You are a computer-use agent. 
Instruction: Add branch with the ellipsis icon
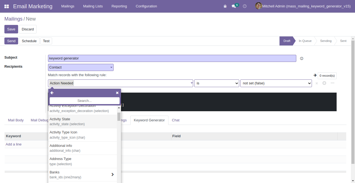[x=333, y=83]
